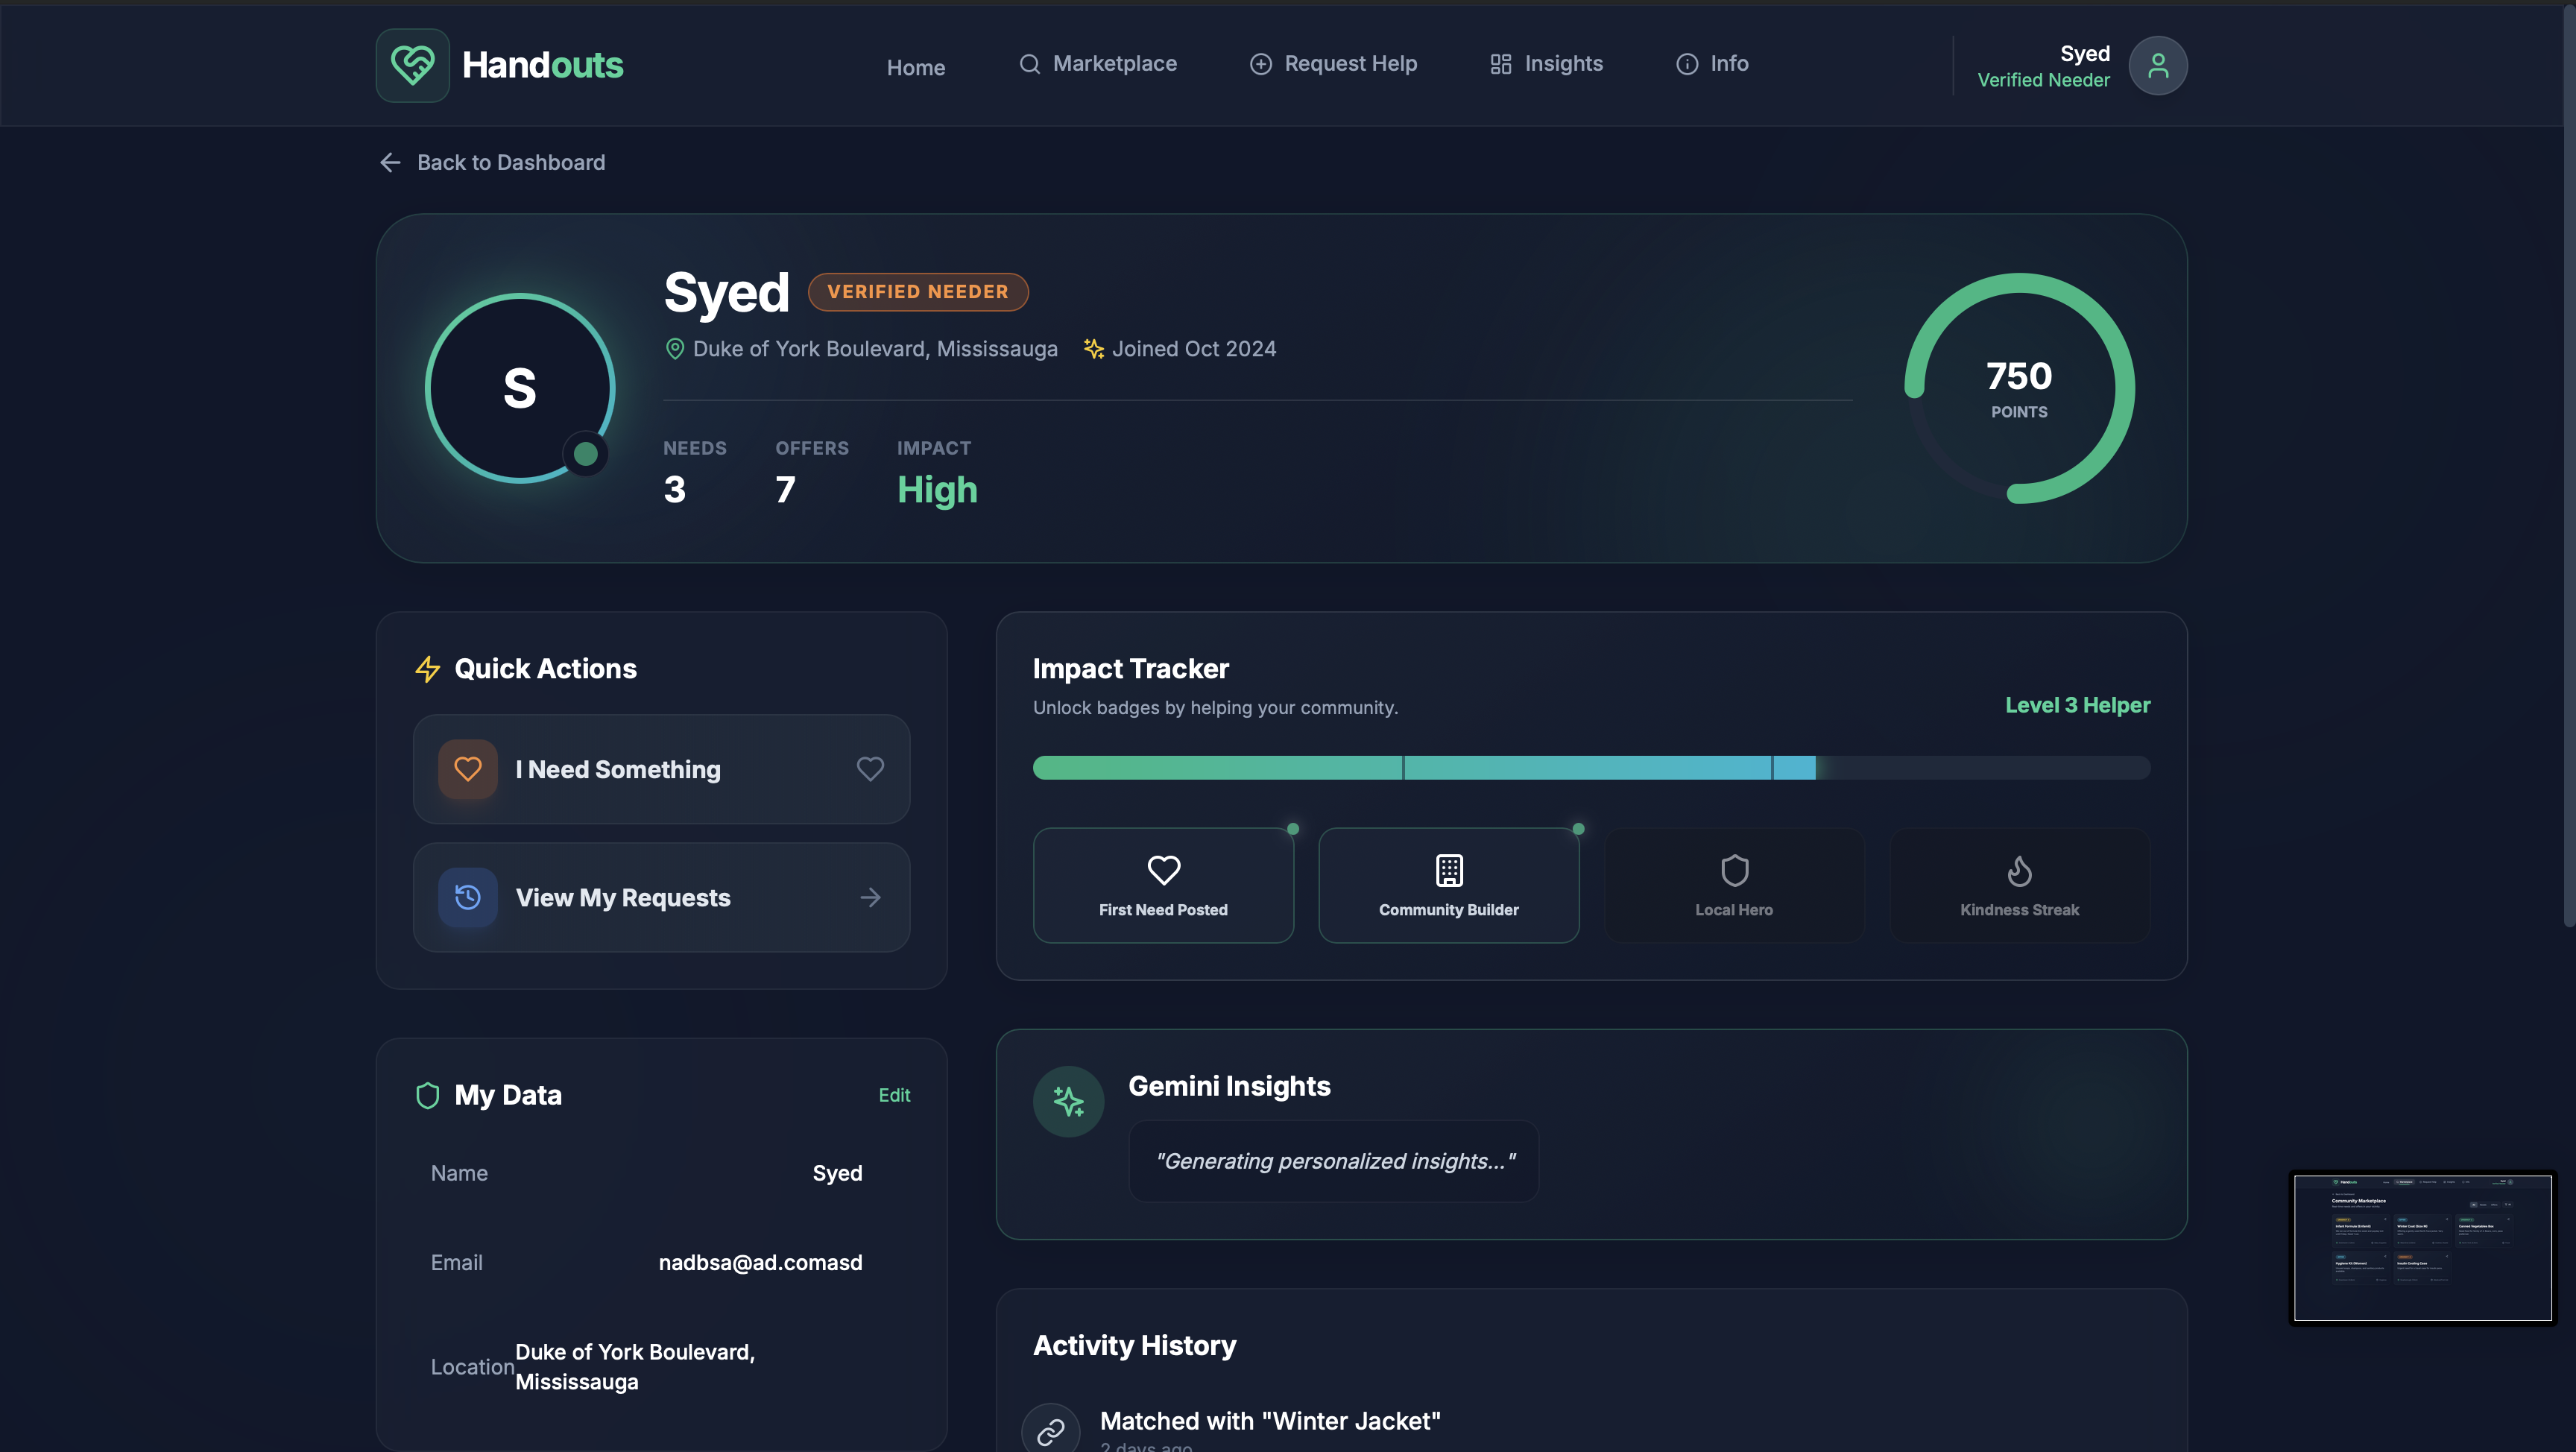Click the Impact Tracker progress bar
The width and height of the screenshot is (2576, 1452).
click(x=1590, y=768)
